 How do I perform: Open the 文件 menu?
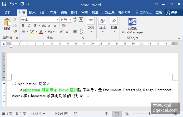[x=8, y=12]
